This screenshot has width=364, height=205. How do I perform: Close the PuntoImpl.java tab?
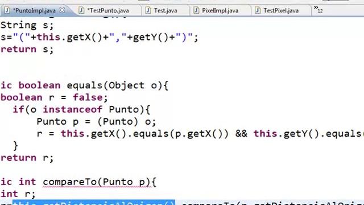(x=62, y=10)
